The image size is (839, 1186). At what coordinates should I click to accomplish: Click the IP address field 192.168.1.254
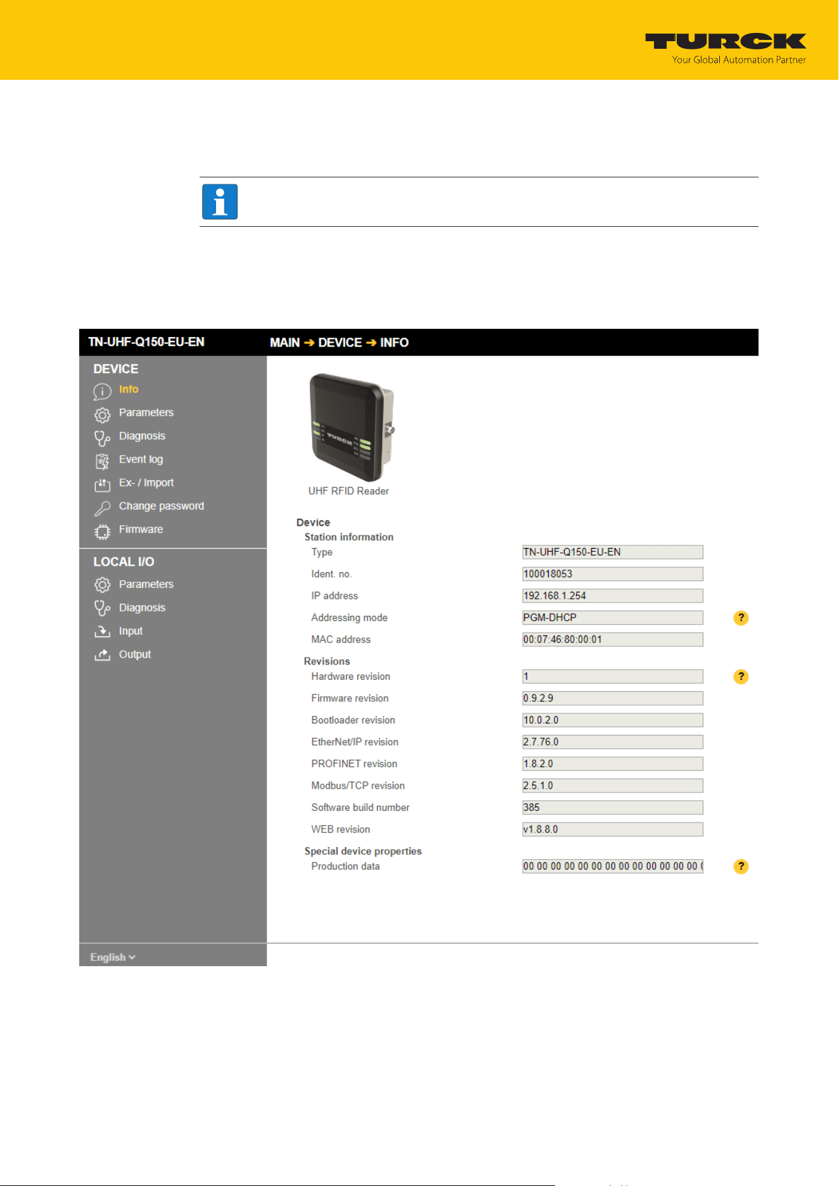pyautogui.click(x=613, y=596)
